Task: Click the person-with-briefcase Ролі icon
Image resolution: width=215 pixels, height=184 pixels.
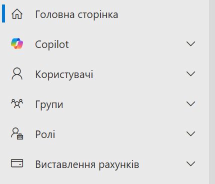Action: (17, 133)
